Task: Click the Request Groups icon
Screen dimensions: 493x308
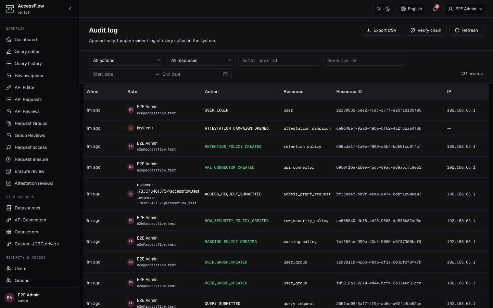Action: [9, 124]
